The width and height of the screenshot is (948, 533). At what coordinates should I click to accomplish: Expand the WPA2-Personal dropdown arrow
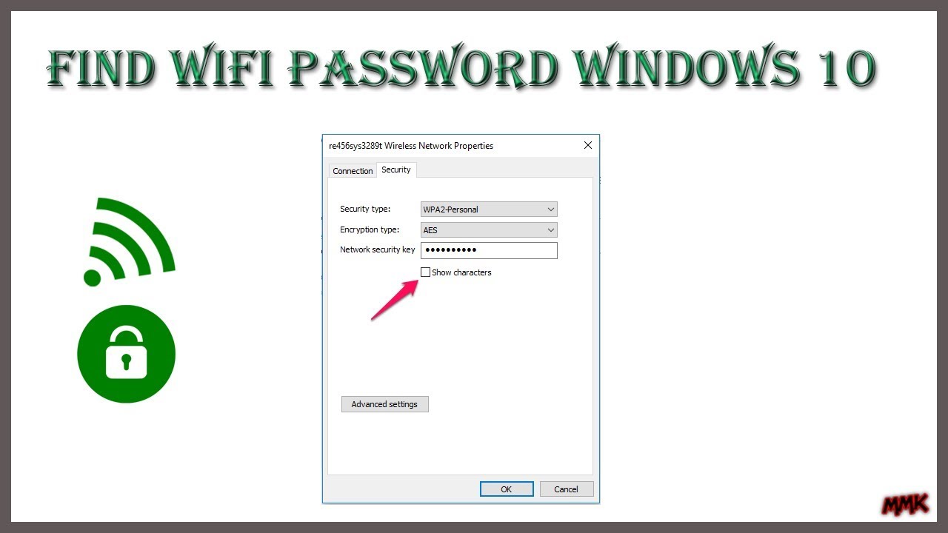click(x=550, y=209)
